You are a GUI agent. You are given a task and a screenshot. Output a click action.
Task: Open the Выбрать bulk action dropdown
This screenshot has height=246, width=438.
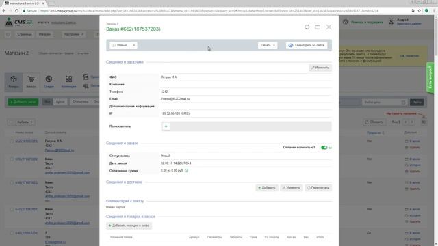25,122
